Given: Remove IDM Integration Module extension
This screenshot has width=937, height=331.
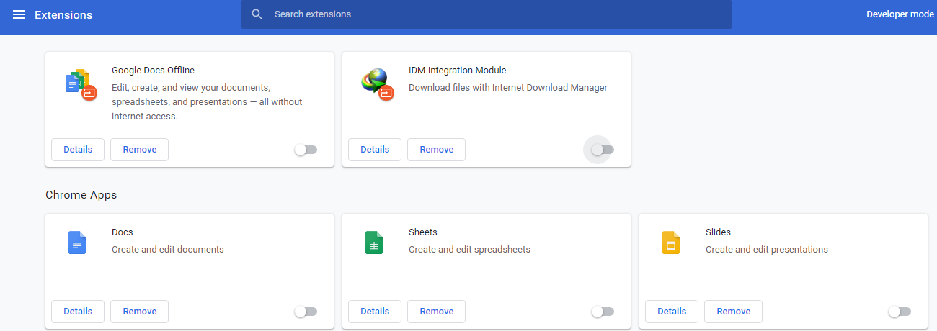Looking at the screenshot, I should tap(437, 150).
